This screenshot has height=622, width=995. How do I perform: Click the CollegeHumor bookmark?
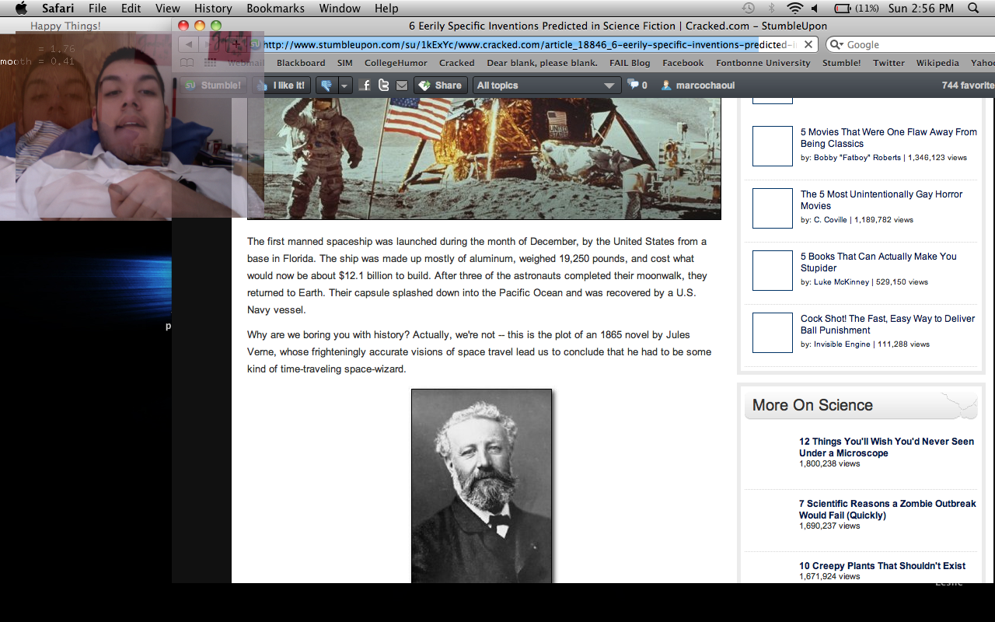click(395, 63)
